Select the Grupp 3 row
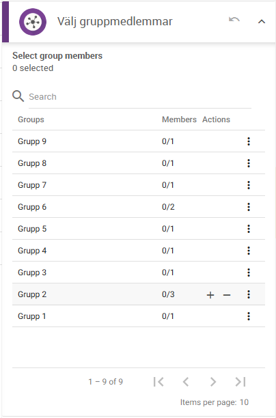 (x=139, y=273)
